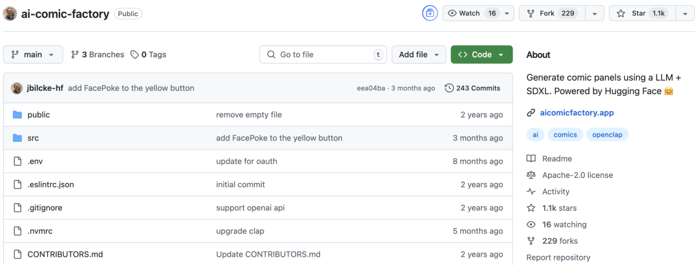Open the green Code dropdown button

click(x=481, y=55)
